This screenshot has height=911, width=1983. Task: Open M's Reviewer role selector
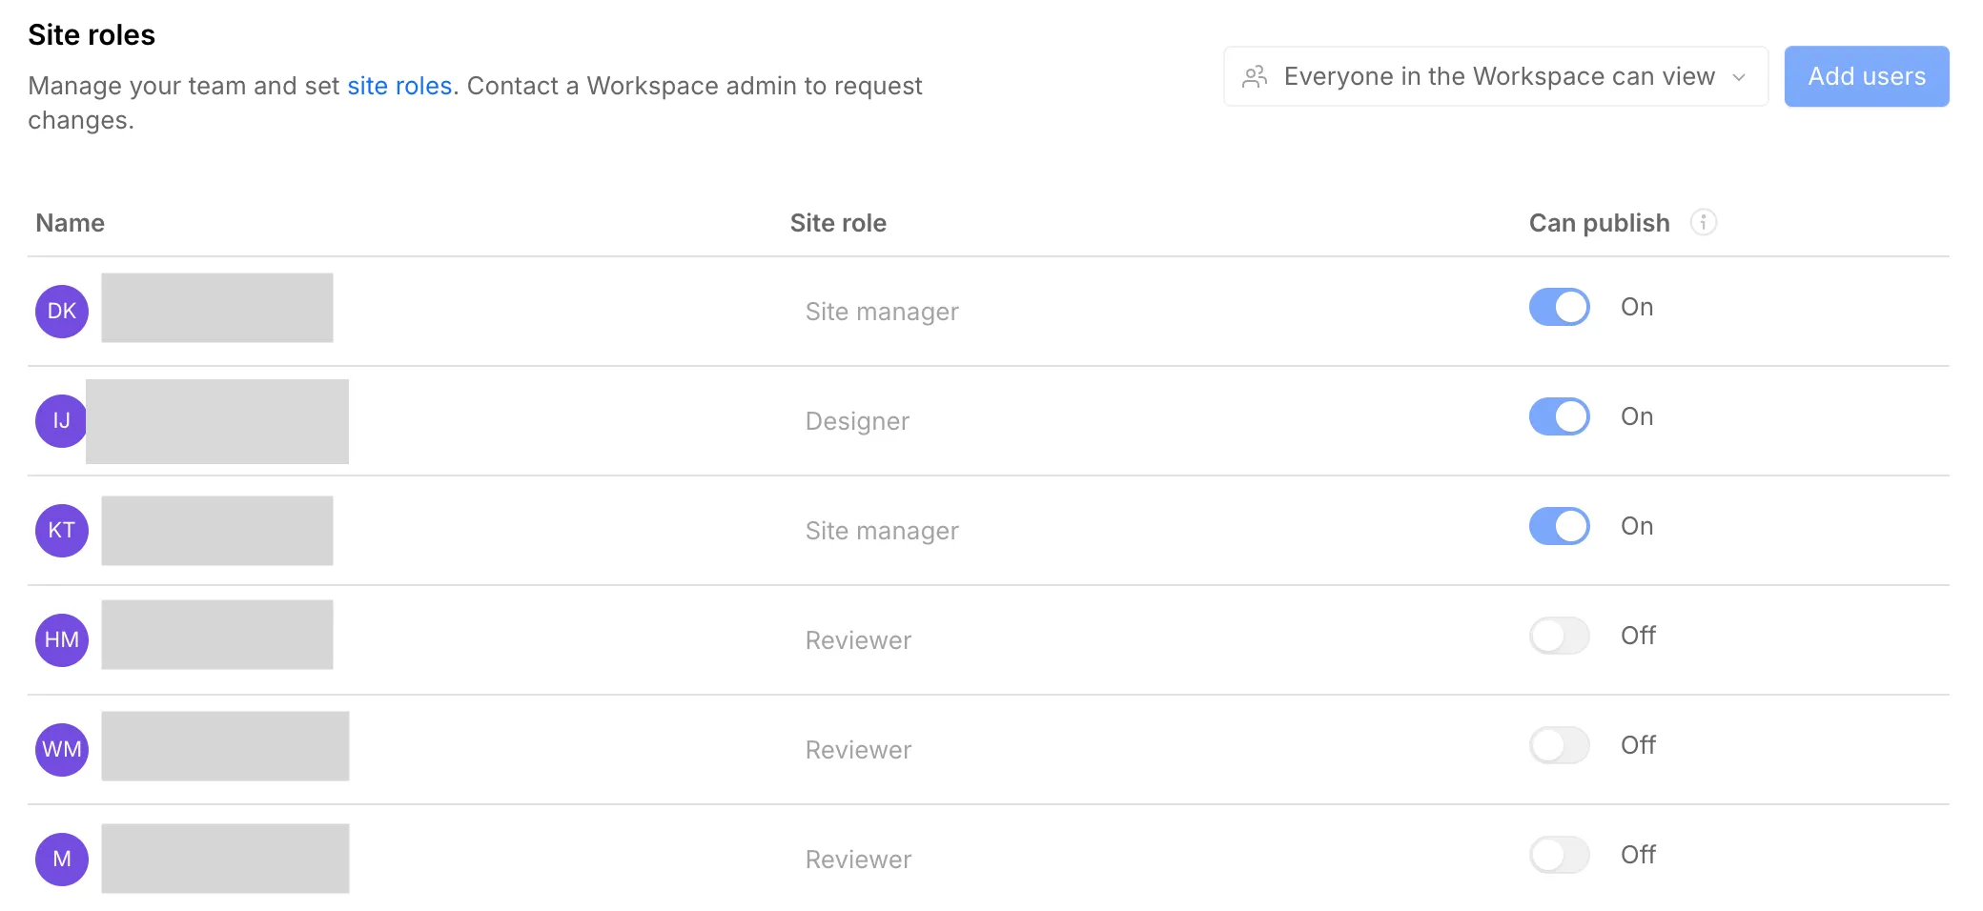pyautogui.click(x=858, y=860)
